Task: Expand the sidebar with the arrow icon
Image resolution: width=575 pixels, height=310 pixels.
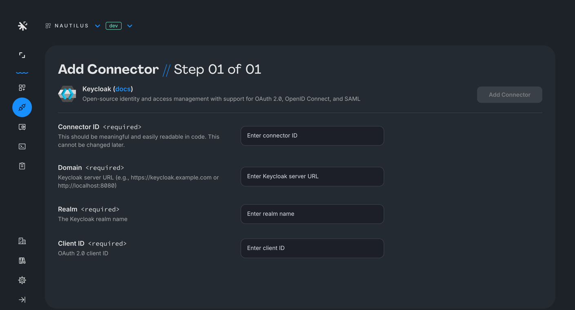Action: (x=22, y=300)
